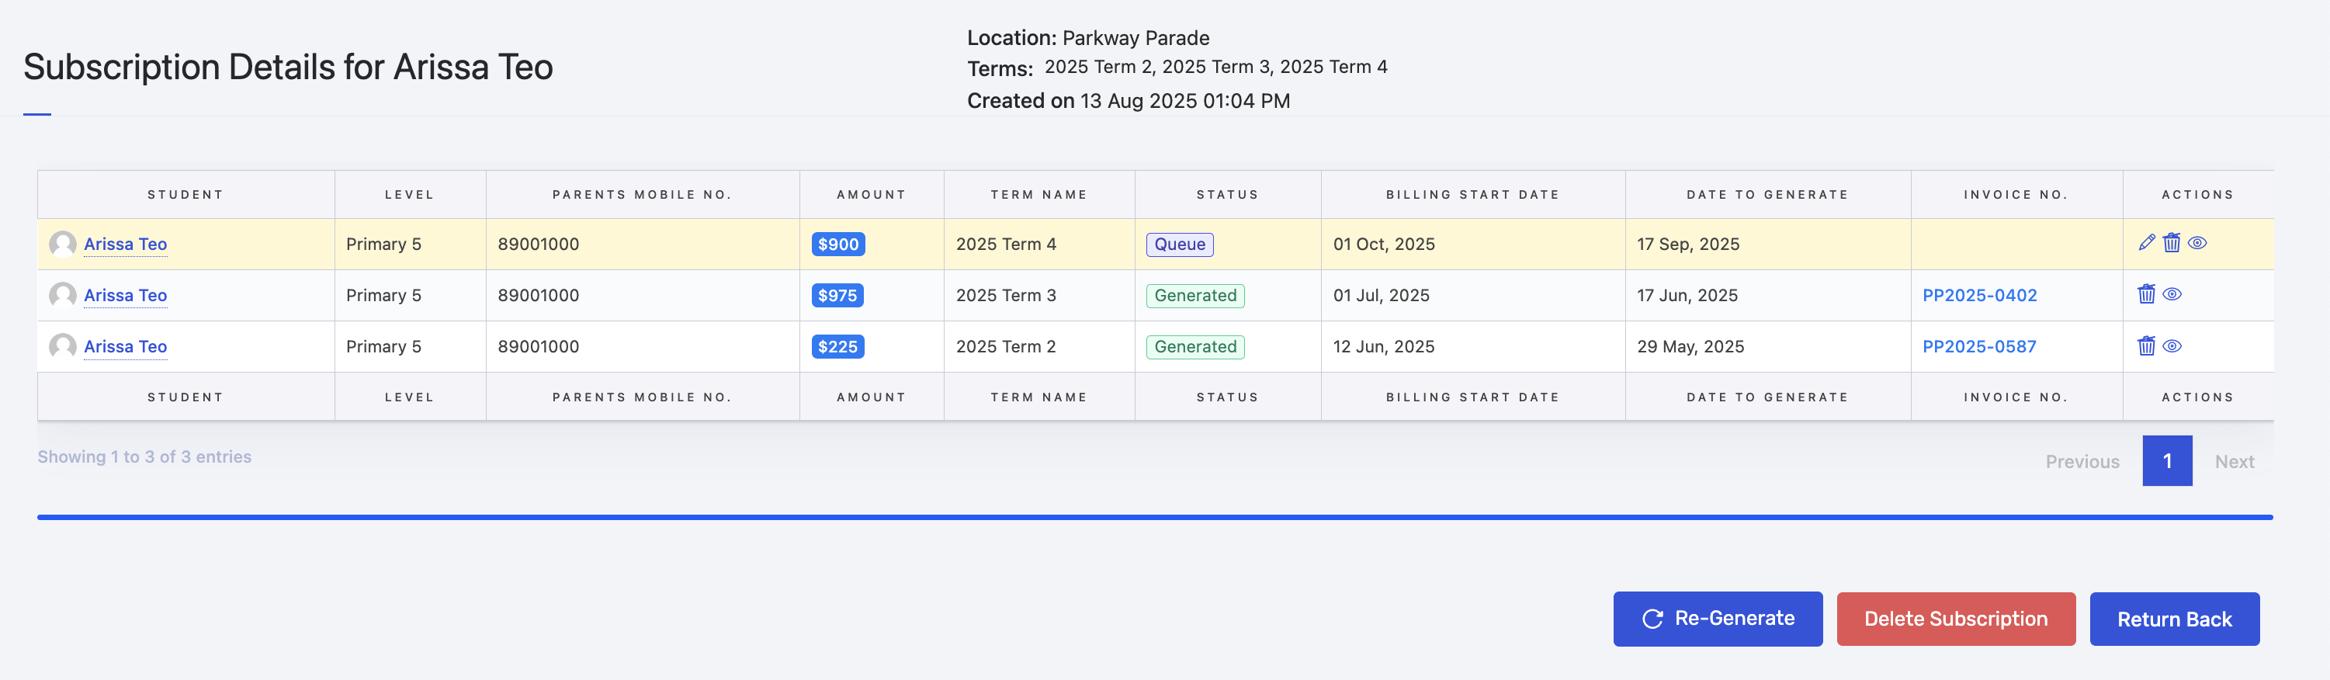Sort table by Status column header
This screenshot has height=680, width=2330.
tap(1226, 194)
